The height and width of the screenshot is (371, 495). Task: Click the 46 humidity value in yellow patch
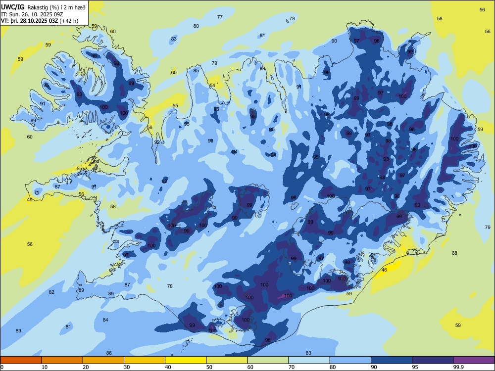pyautogui.click(x=384, y=270)
